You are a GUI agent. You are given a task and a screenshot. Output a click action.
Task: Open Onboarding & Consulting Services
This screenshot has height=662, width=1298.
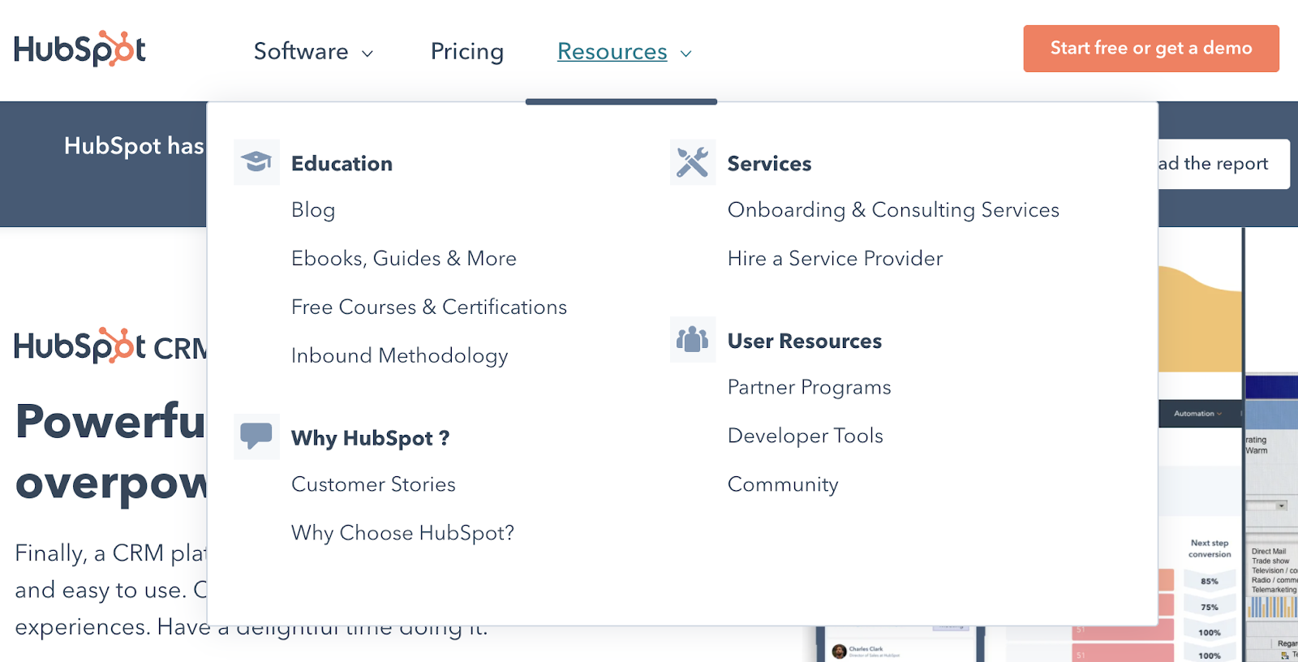[893, 210]
